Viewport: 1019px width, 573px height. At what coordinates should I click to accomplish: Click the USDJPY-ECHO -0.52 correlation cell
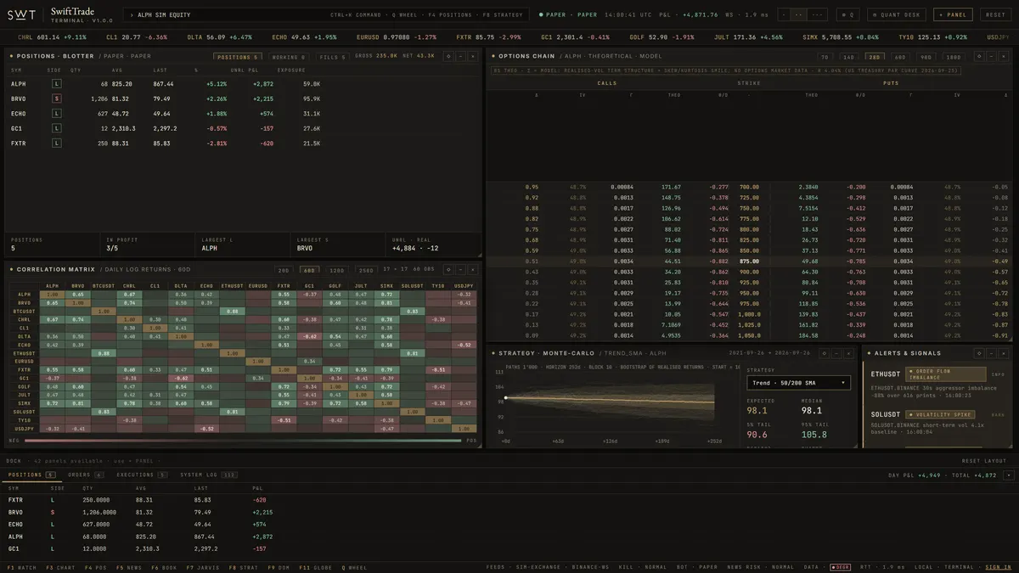click(206, 429)
